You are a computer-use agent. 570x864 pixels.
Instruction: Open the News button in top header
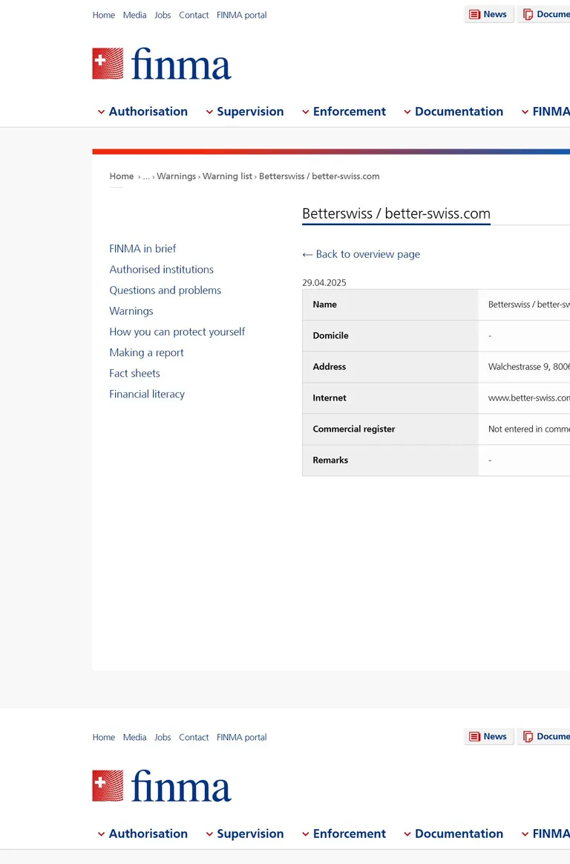(488, 14)
